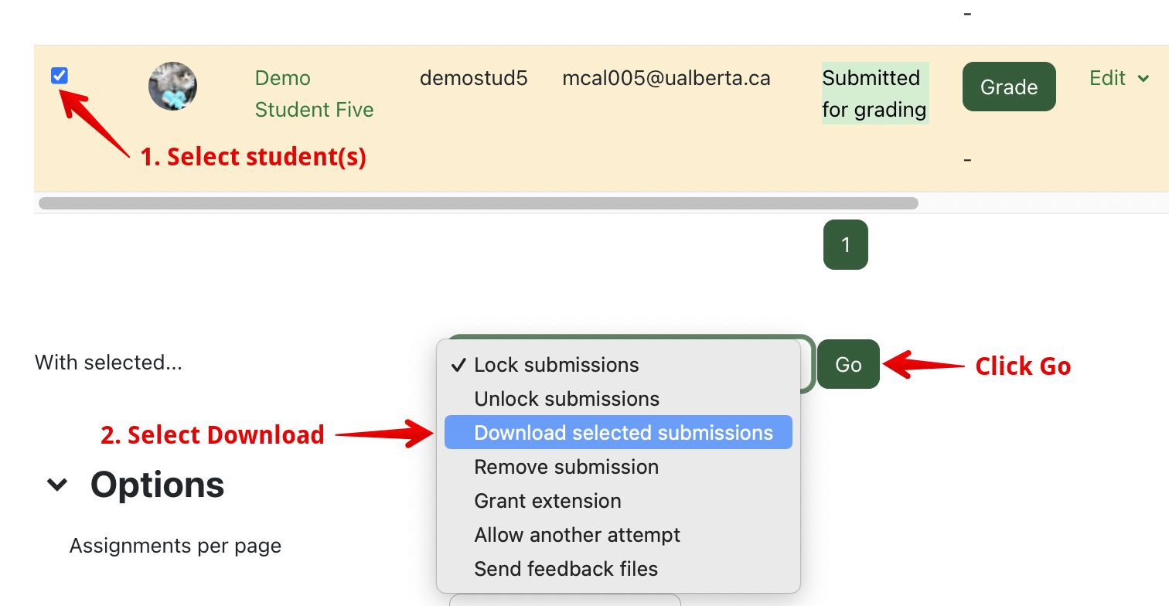Collapse the Options section chevron
This screenshot has width=1169, height=606.
(x=57, y=485)
